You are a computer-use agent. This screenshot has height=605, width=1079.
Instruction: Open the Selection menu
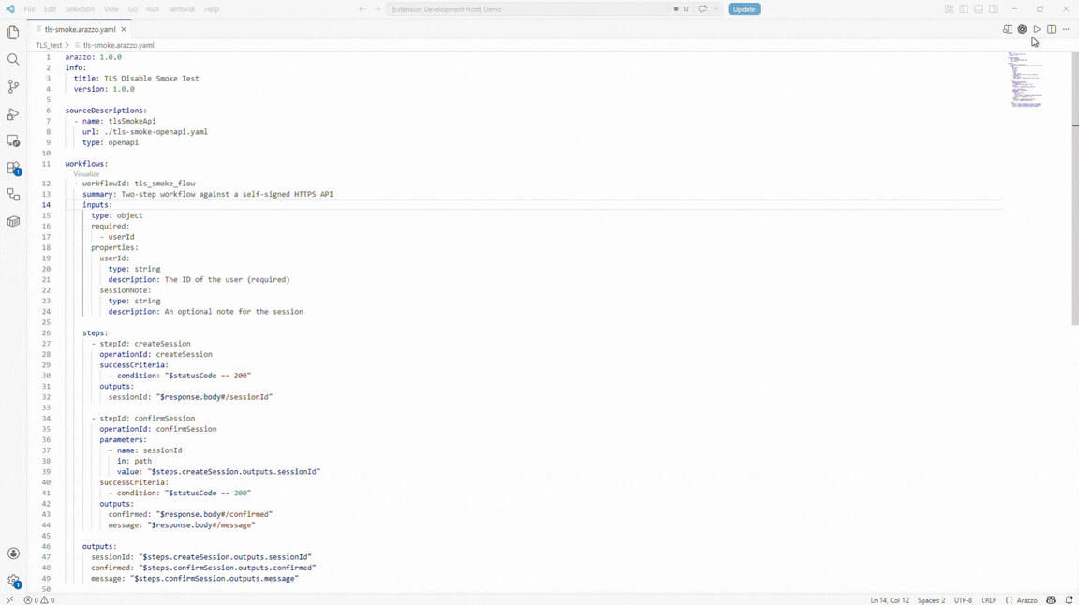pyautogui.click(x=80, y=9)
